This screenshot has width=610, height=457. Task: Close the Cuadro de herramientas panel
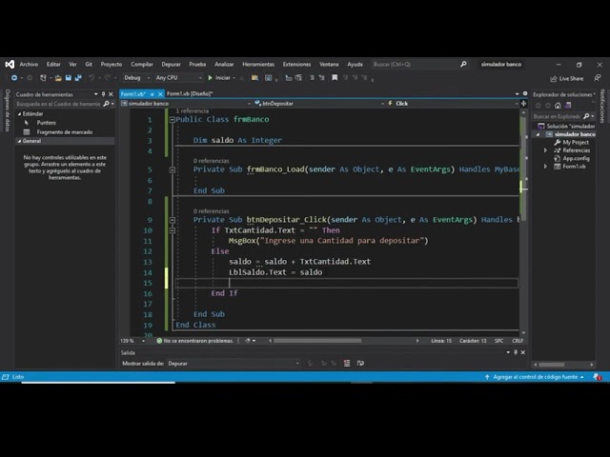(x=111, y=94)
